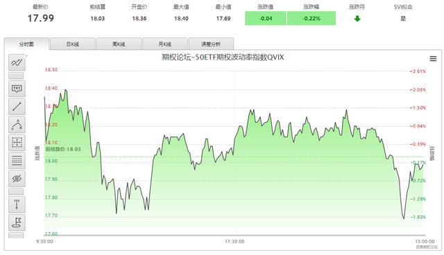The width and height of the screenshot is (444, 255).
Task: Select the 分时图 tab
Action: (x=26, y=44)
